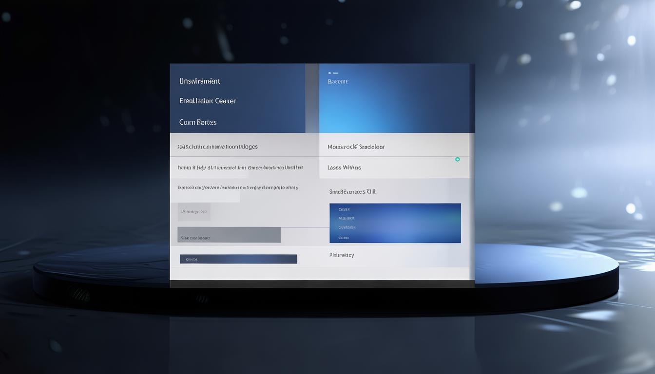The height and width of the screenshot is (374, 655).
Task: Click the first gray row ending in Udages
Action: pyautogui.click(x=218, y=147)
